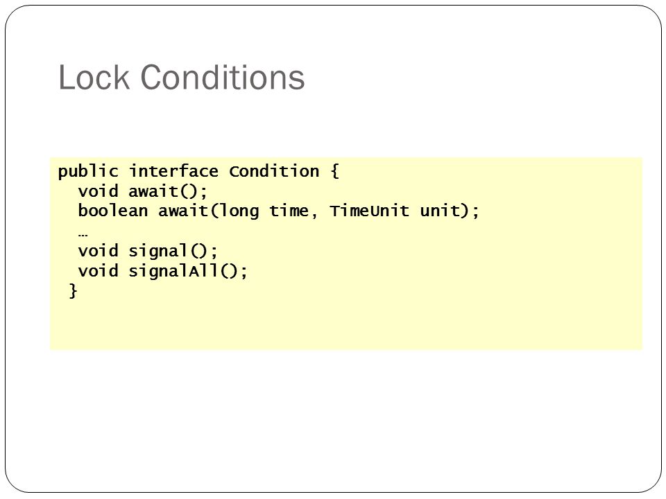Click the "void" keyword before signalAll()
Screen dimensions: 666x499
(98, 271)
